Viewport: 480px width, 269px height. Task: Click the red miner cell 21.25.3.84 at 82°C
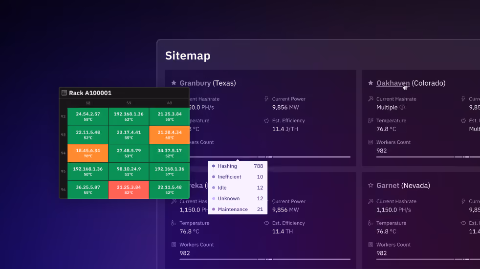tap(129, 190)
